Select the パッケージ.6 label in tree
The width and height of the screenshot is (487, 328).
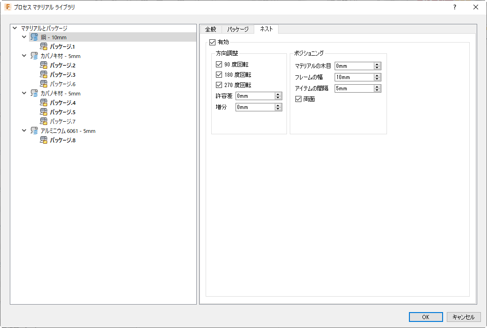click(63, 84)
